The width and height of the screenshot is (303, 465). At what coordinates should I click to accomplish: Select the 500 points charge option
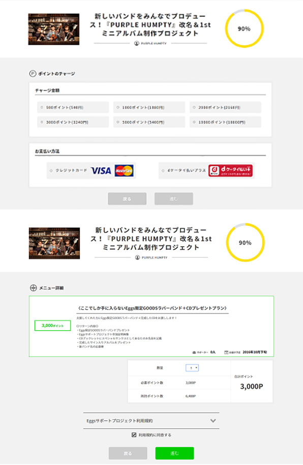(x=73, y=107)
